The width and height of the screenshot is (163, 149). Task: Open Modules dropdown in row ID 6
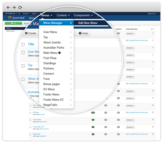(x=130, y=62)
